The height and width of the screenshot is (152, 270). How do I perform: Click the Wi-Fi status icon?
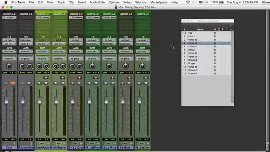188,2
